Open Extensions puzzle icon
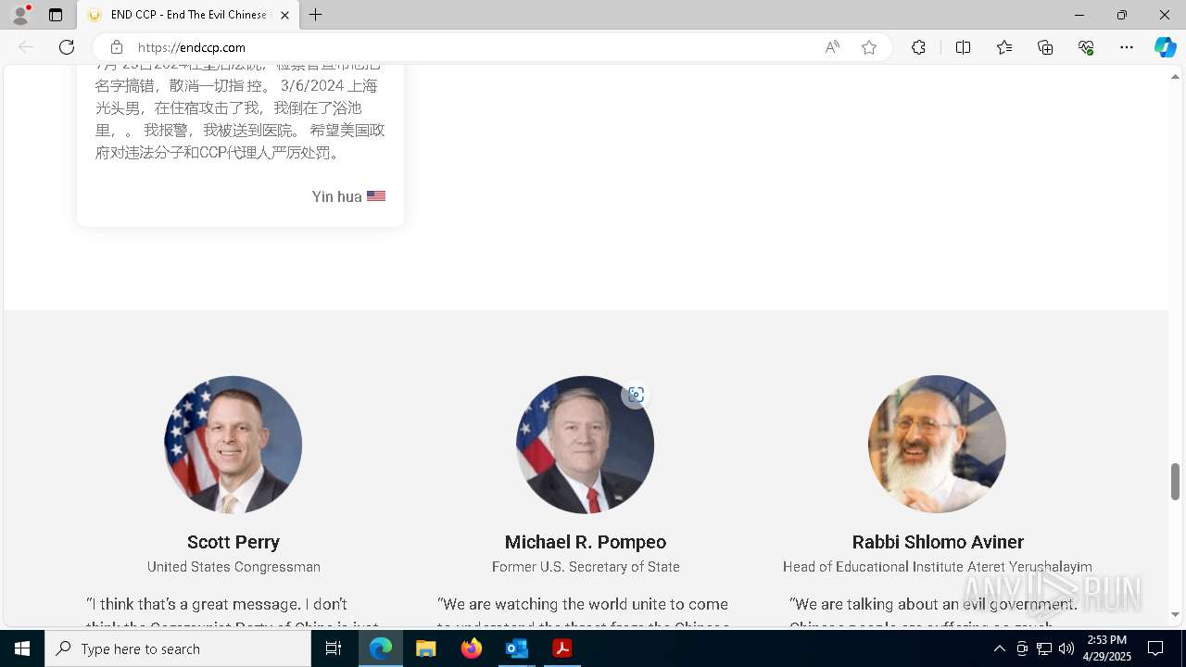Screen dimensions: 1186x667 [x=918, y=47]
